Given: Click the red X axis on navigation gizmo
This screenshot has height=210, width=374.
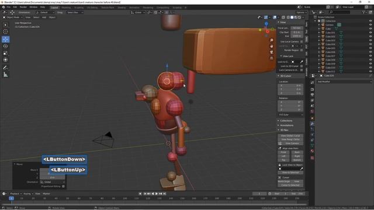Looking at the screenshot, I should (x=268, y=32).
